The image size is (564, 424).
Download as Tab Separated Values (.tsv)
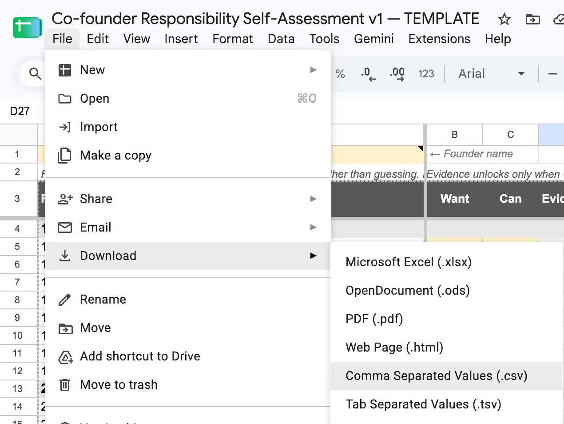click(x=447, y=404)
